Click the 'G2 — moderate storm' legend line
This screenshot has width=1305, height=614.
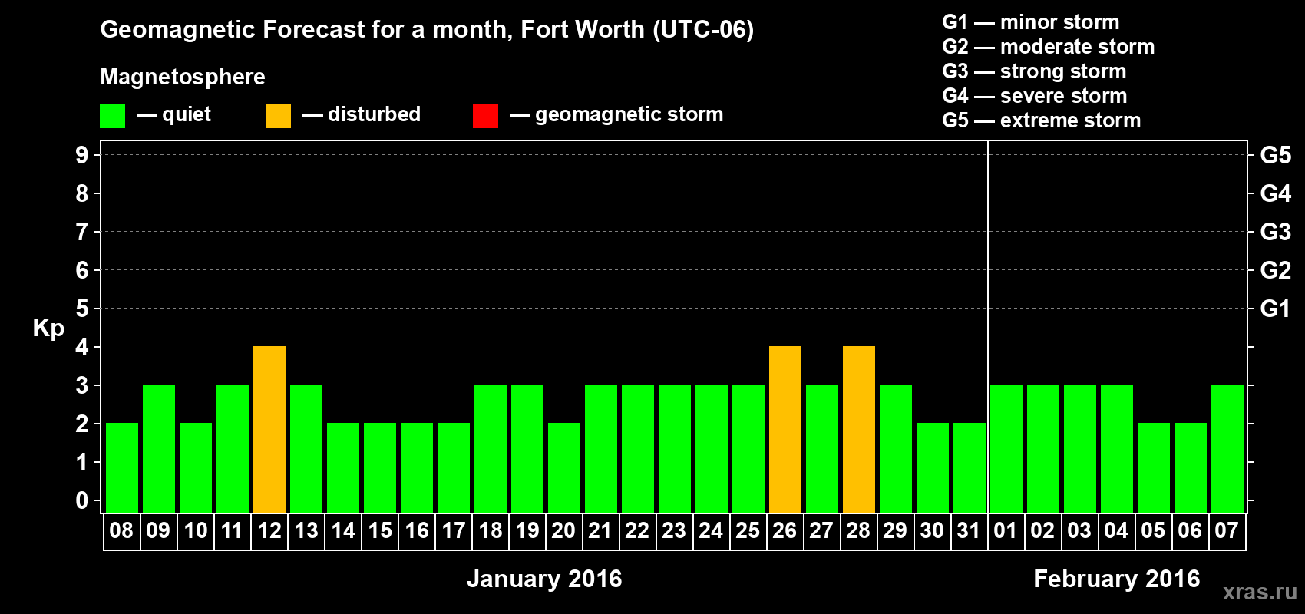coord(1049,47)
